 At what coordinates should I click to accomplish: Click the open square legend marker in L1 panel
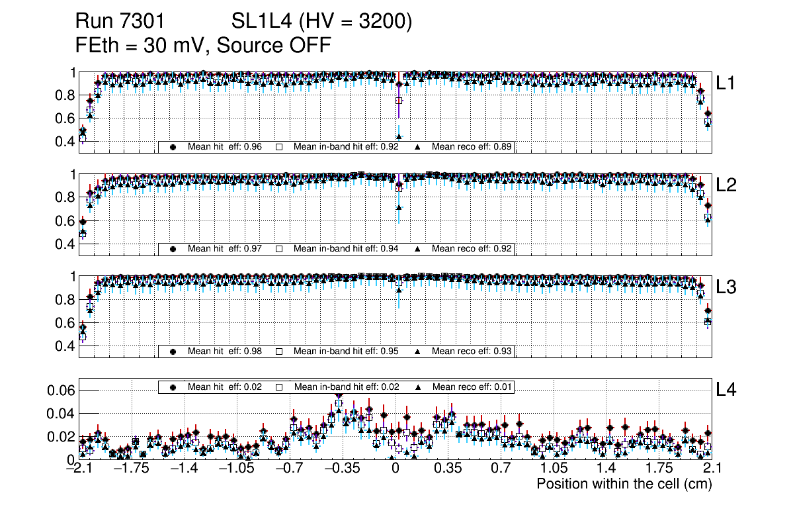(x=279, y=147)
